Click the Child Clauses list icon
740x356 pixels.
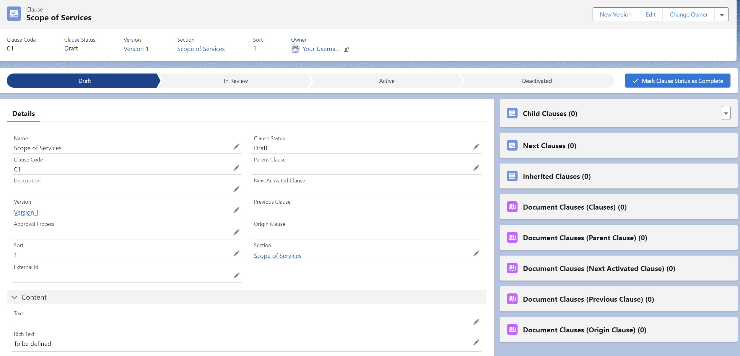pos(512,113)
